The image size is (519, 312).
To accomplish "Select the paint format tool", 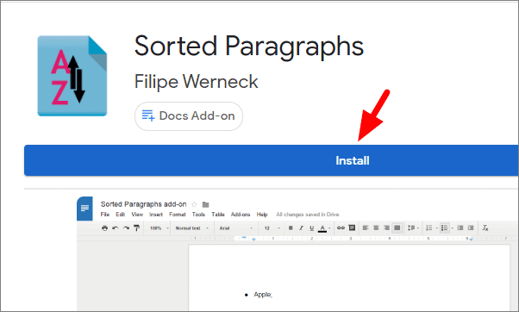I will (x=137, y=228).
